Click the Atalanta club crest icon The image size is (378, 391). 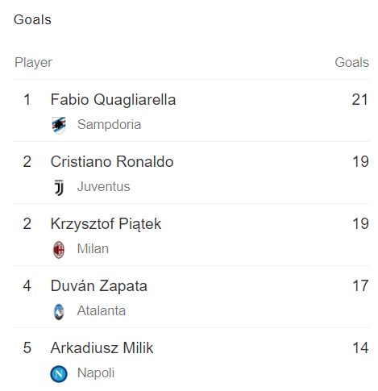pyautogui.click(x=59, y=312)
